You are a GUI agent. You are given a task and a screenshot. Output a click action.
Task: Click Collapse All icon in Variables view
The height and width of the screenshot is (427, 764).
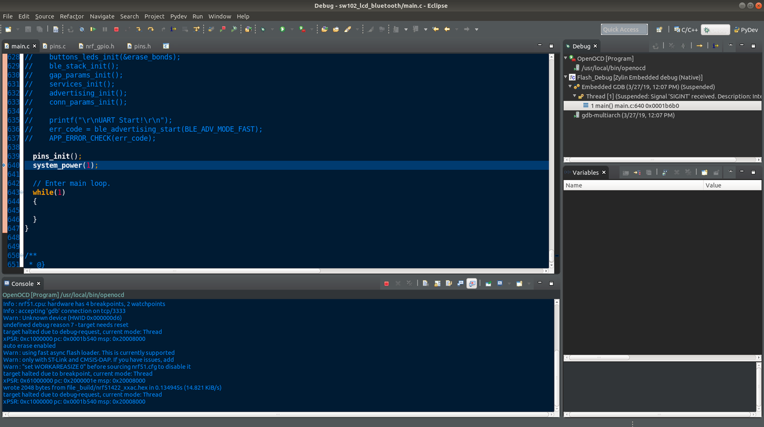pos(649,172)
